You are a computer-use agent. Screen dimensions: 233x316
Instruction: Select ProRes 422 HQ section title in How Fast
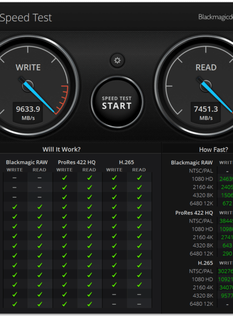click(194, 213)
